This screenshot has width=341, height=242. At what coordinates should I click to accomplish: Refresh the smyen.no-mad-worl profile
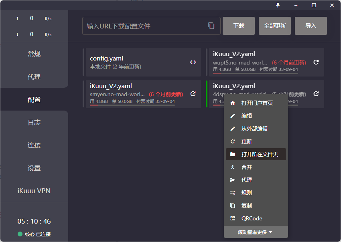[x=193, y=94]
